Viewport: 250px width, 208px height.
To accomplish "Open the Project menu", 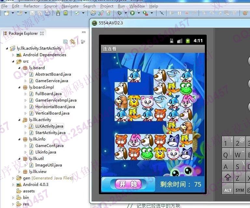I will click(107, 6).
